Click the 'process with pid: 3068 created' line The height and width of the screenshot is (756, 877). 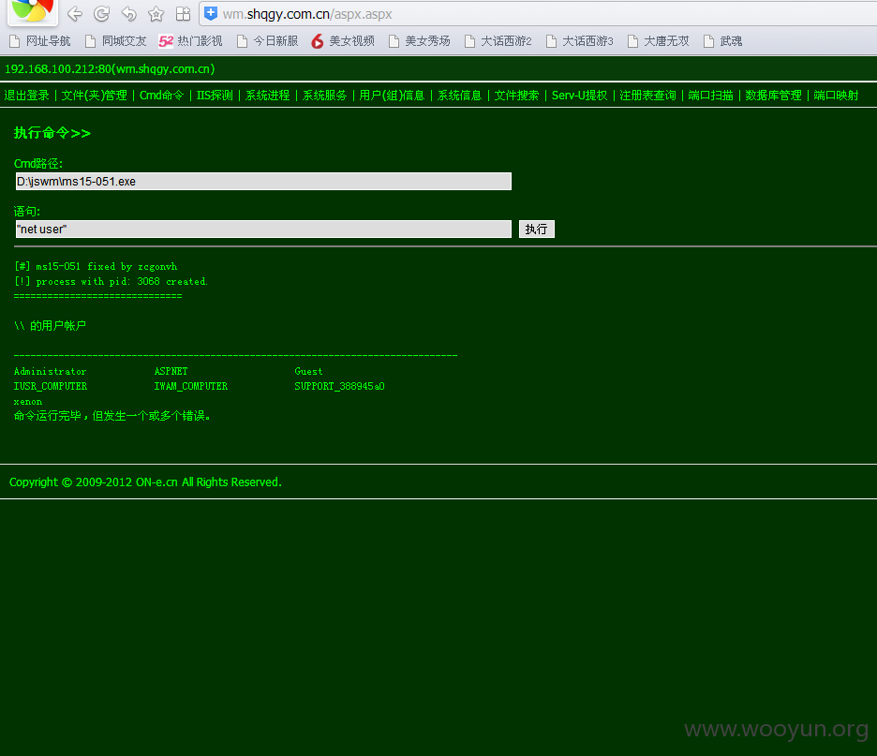[x=111, y=281]
